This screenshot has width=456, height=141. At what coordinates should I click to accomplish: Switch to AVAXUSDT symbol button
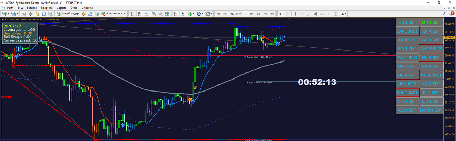pos(407,57)
